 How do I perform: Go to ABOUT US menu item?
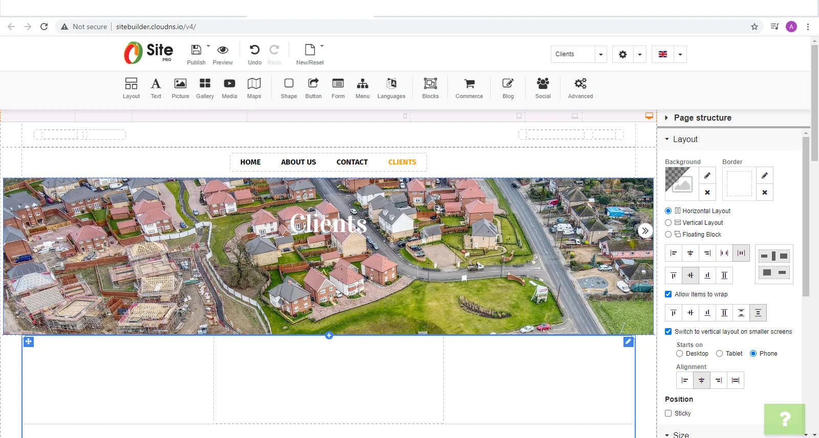298,162
